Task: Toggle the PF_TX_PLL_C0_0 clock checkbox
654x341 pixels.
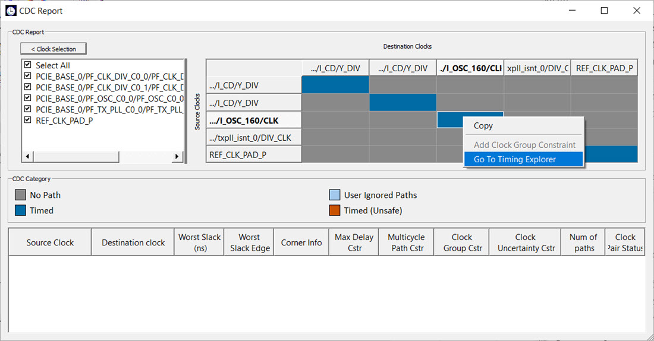Action: point(27,109)
